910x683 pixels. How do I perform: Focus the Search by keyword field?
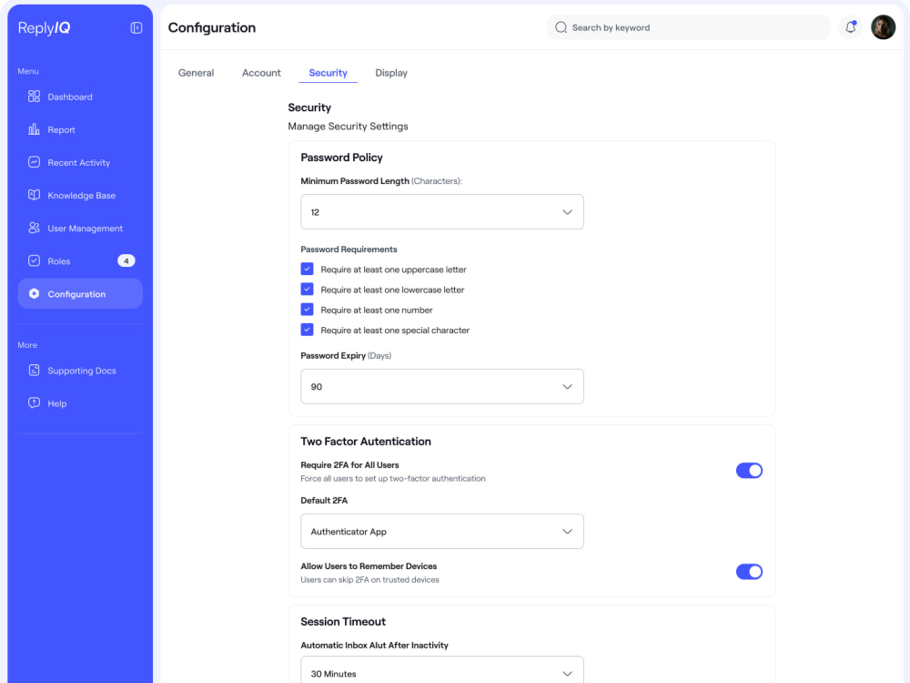pos(688,27)
